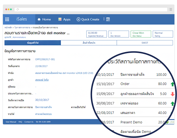Click the browser address bar
The height and width of the screenshot is (138, 177).
click(91, 9)
